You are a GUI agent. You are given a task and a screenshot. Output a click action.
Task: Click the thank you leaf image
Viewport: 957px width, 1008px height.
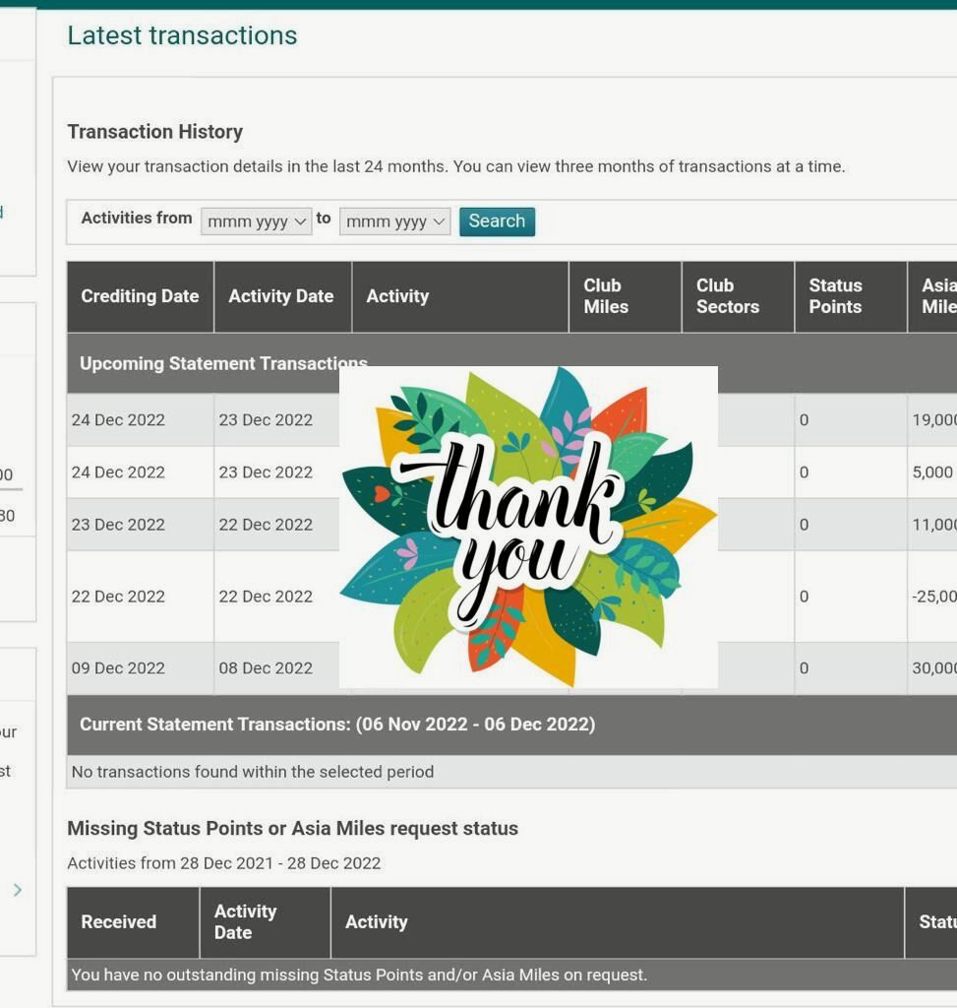pos(528,528)
